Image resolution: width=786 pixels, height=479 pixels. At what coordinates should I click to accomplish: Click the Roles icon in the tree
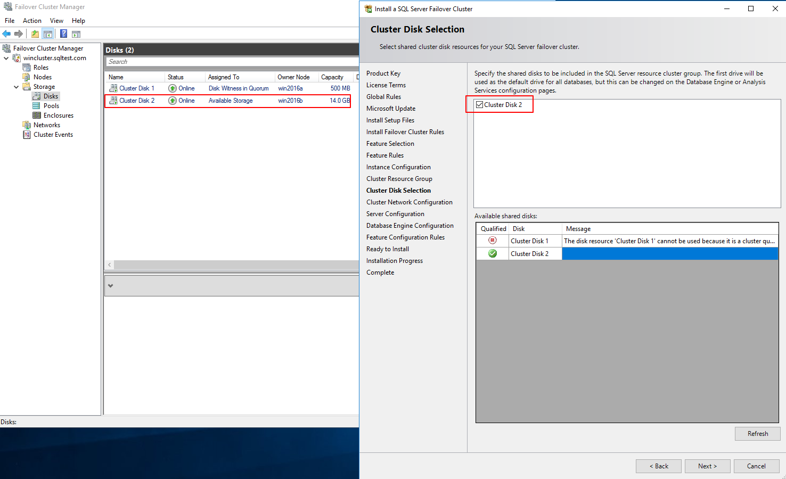tap(27, 68)
